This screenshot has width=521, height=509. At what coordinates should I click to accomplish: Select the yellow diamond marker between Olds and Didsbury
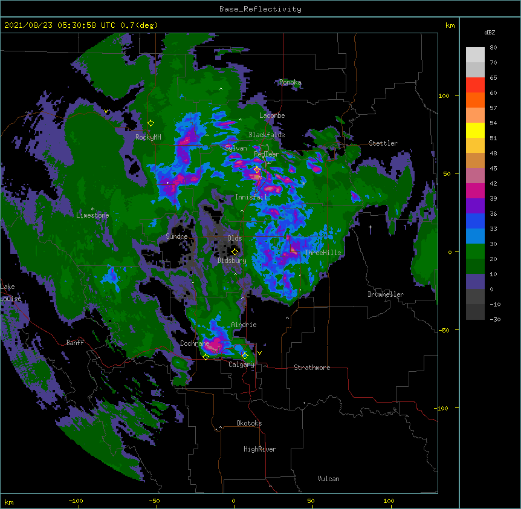point(235,251)
